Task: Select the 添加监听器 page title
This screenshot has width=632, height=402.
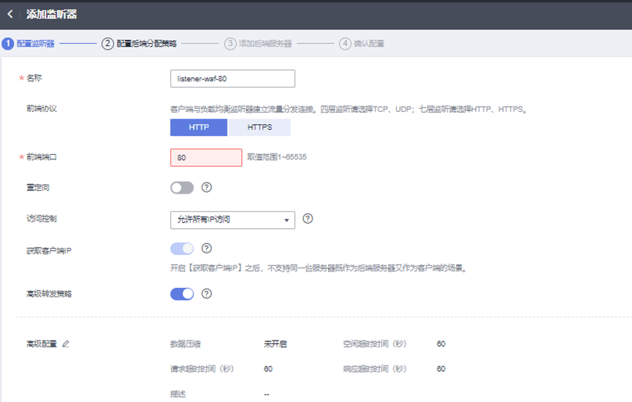Action: click(x=52, y=15)
